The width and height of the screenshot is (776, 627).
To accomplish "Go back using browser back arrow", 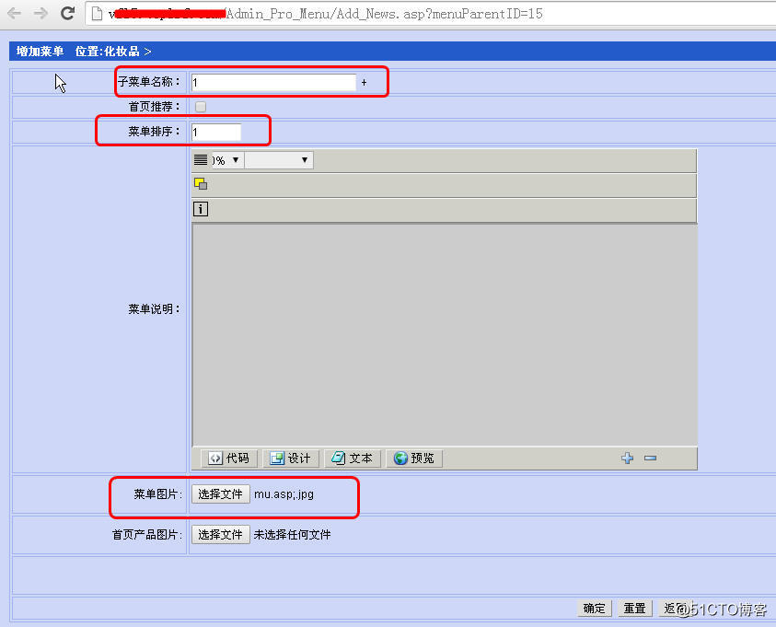I will pos(14,13).
